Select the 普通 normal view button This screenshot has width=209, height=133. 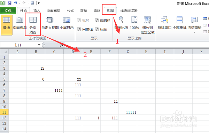(x=7, y=25)
